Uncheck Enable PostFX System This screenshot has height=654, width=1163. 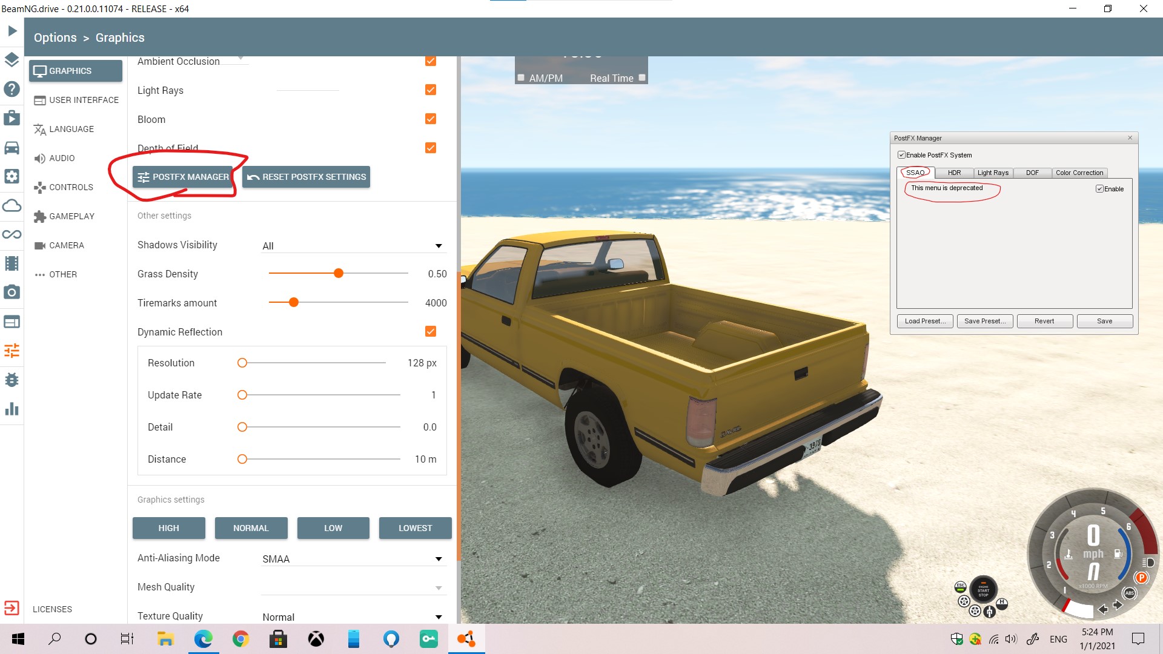pyautogui.click(x=901, y=155)
